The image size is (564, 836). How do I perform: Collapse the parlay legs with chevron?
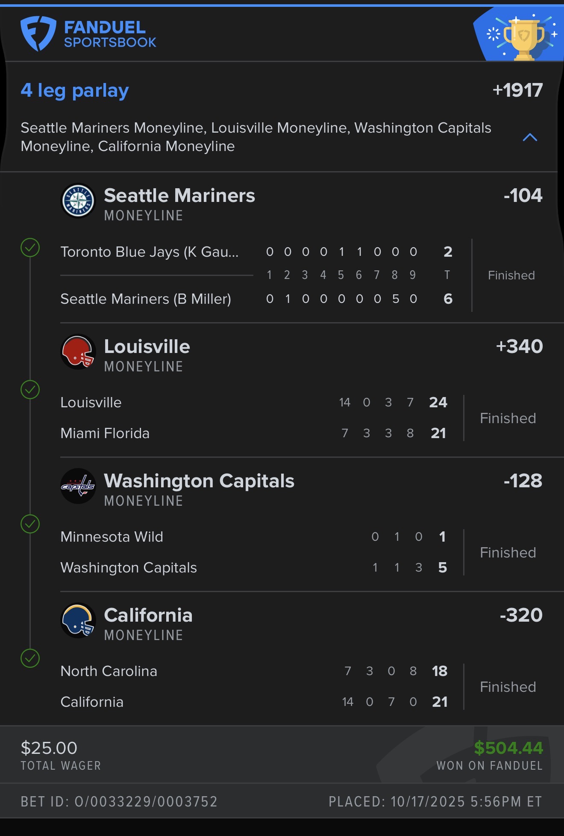click(x=530, y=137)
